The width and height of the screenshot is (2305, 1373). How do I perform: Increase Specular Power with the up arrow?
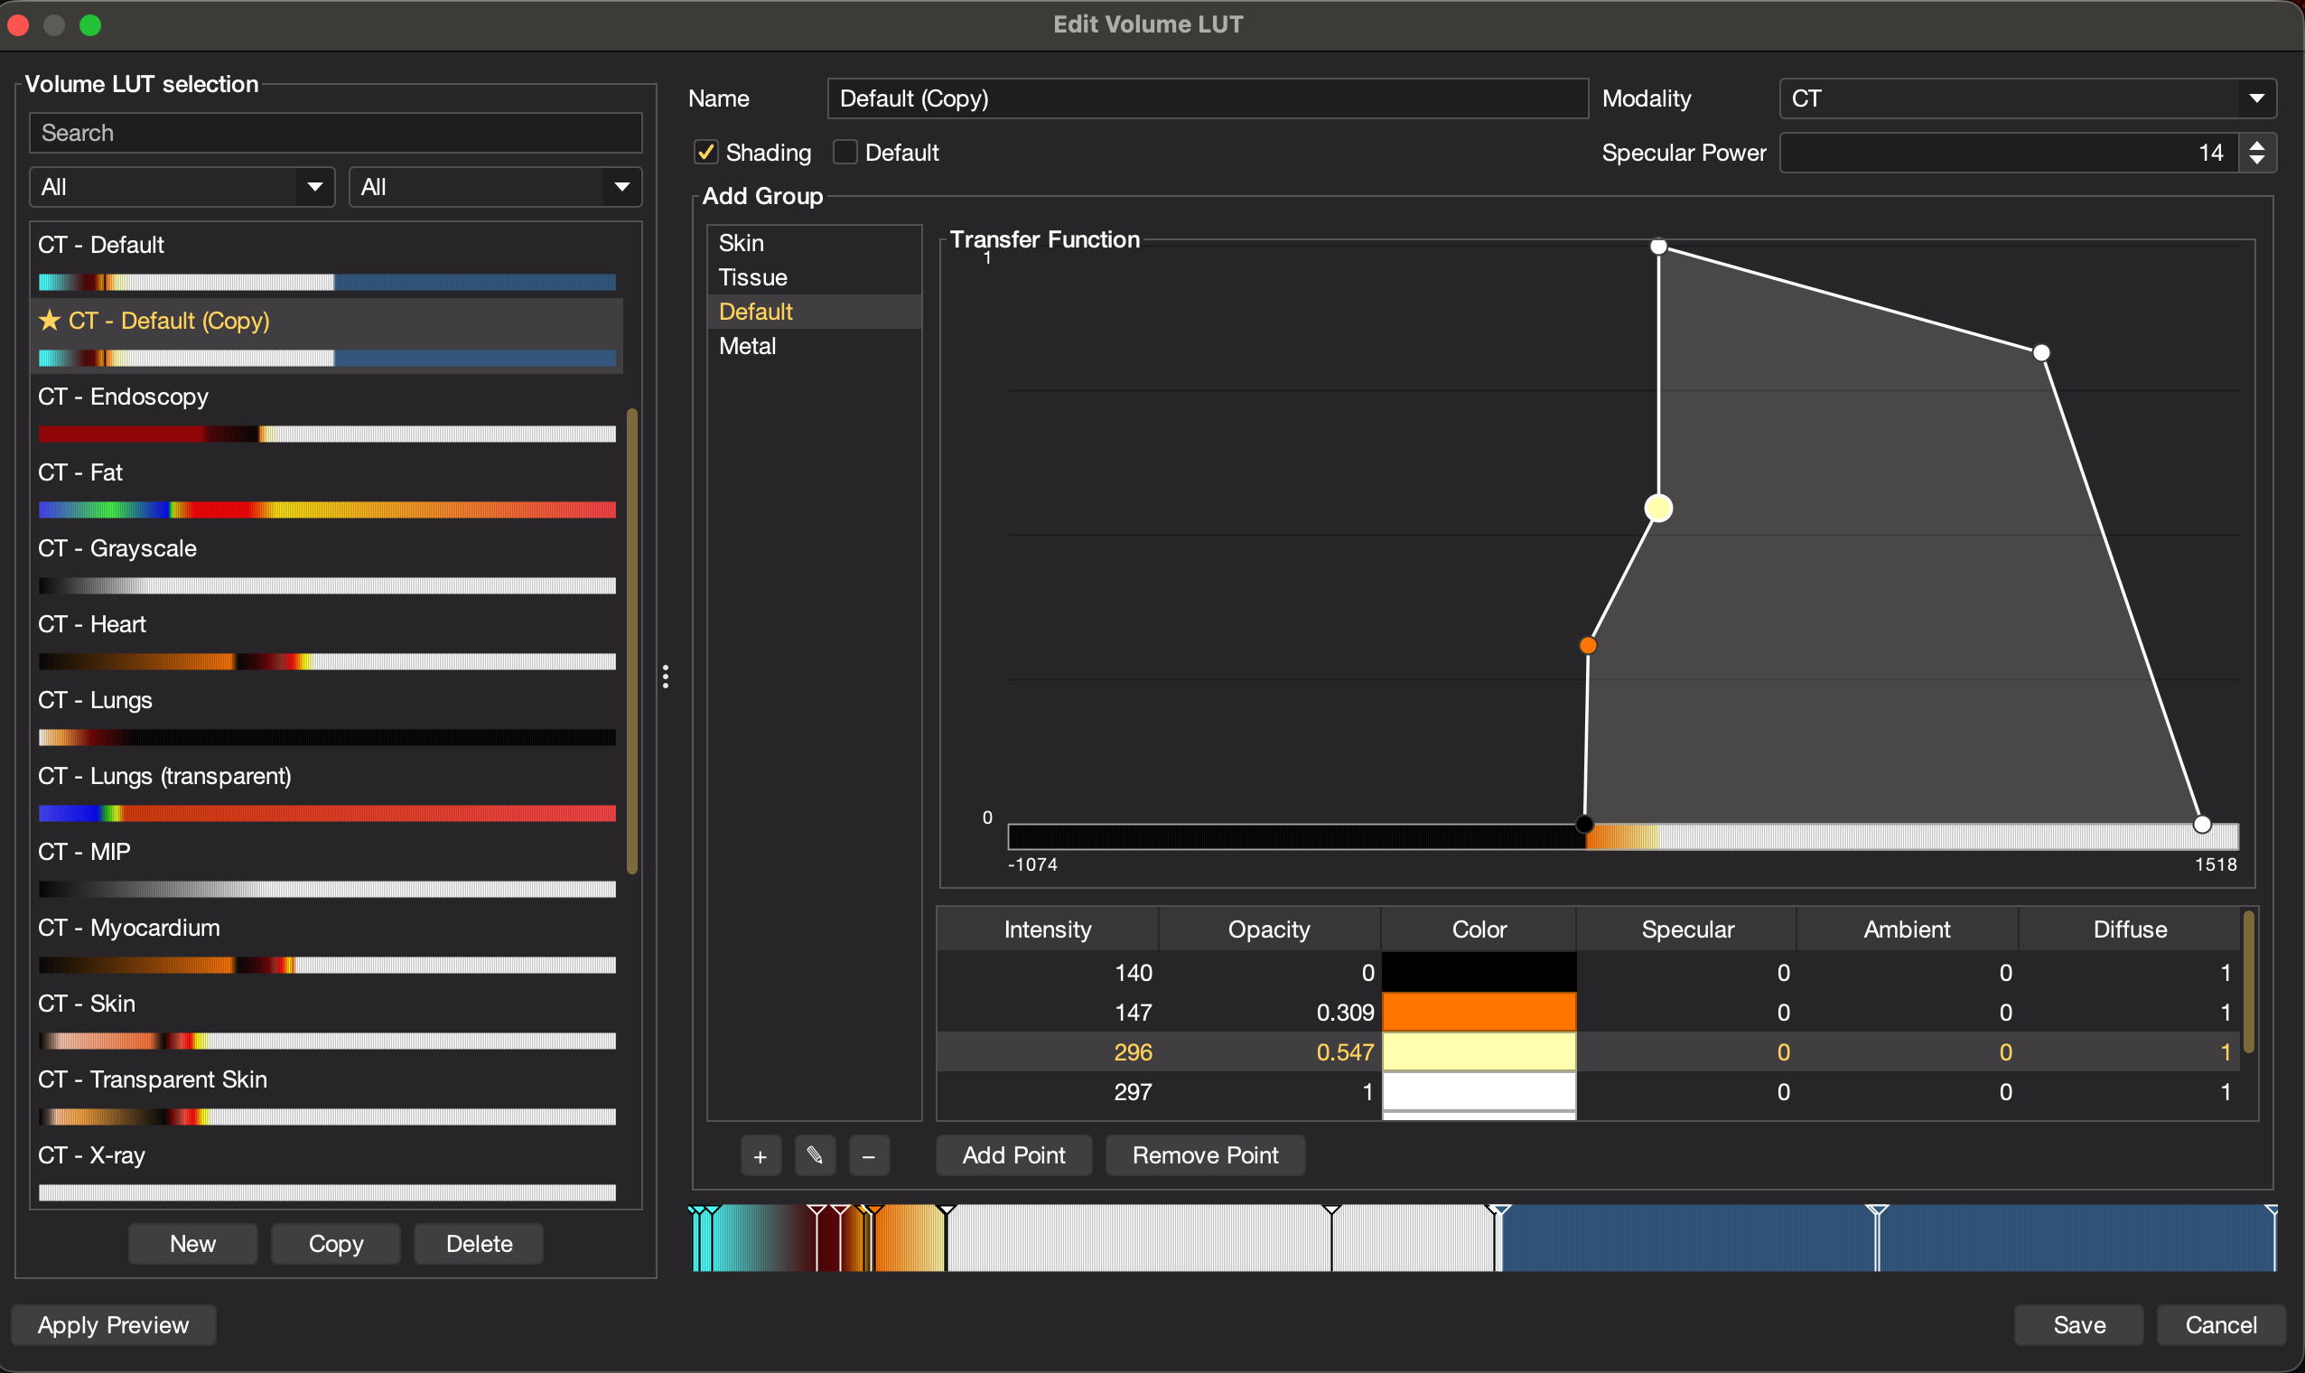coord(2257,145)
